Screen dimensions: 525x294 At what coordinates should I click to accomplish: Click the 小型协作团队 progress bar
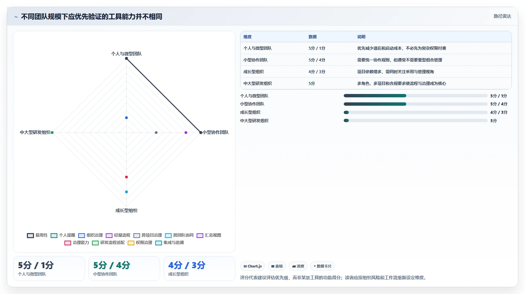(x=415, y=104)
